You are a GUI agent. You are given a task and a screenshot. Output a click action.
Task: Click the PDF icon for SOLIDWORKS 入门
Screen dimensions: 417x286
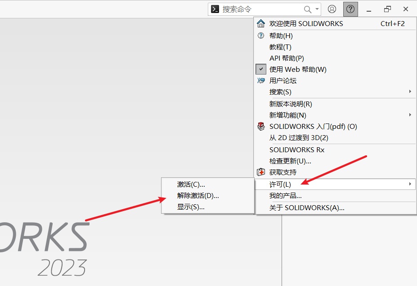(x=261, y=126)
